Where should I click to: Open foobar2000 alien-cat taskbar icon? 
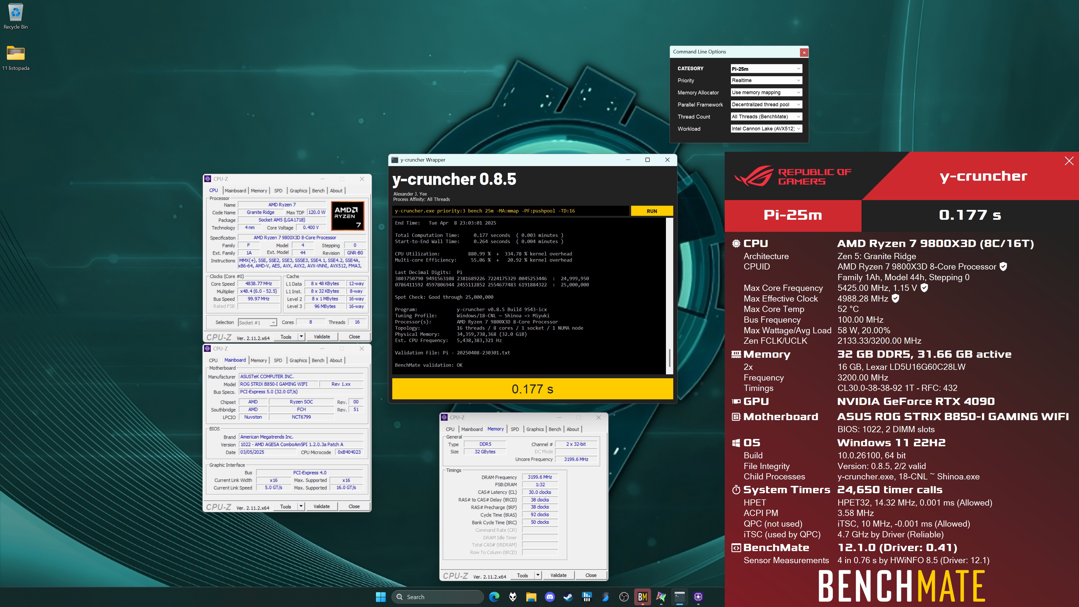513,597
